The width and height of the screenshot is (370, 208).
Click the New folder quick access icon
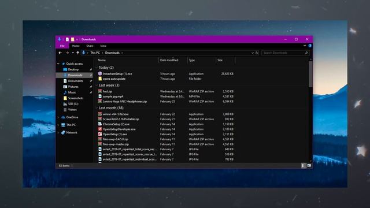pos(73,39)
